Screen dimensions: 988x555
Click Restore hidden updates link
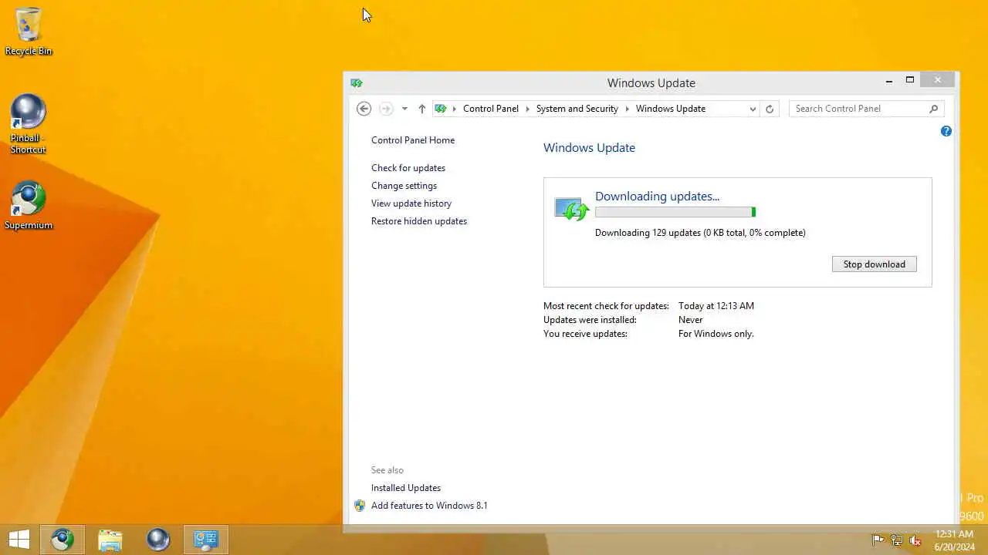coord(419,221)
